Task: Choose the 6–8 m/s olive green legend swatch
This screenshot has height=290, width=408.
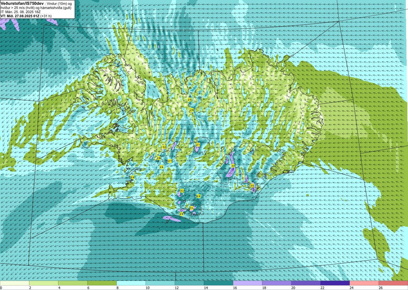Action: pos(102,283)
